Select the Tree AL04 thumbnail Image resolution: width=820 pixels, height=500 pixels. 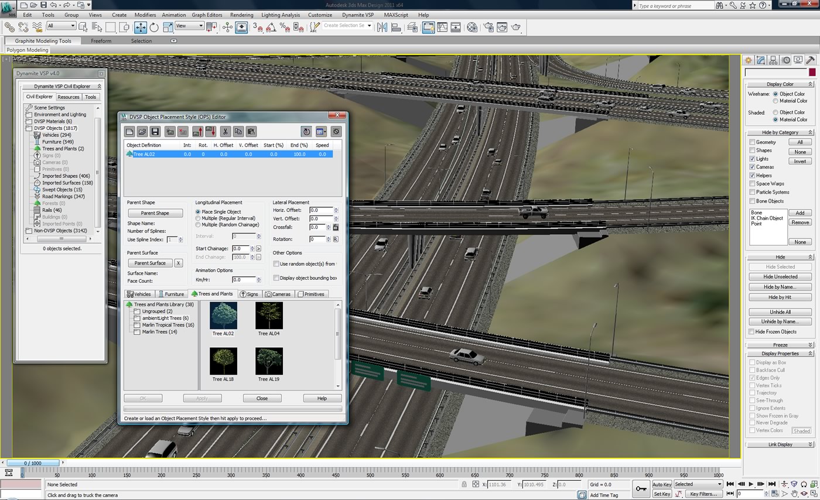[x=269, y=316]
